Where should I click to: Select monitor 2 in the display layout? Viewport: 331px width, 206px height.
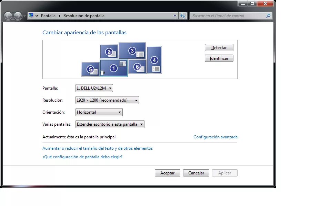(x=109, y=52)
